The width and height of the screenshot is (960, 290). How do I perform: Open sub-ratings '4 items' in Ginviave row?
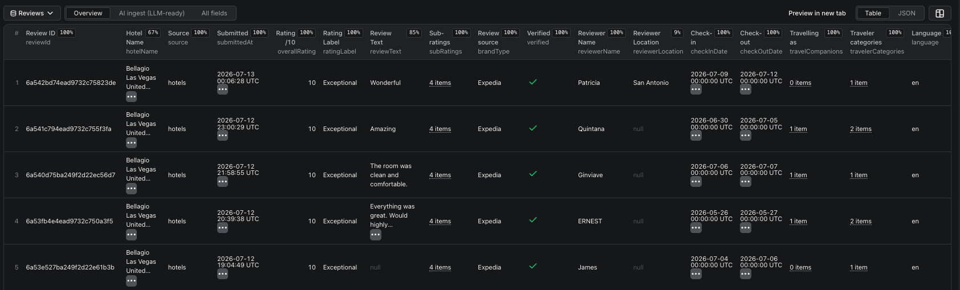click(x=440, y=175)
